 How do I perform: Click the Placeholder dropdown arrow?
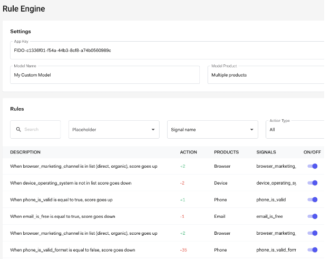[x=153, y=129]
